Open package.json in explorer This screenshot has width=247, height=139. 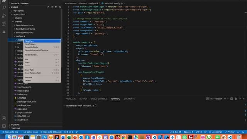[x=24, y=105]
